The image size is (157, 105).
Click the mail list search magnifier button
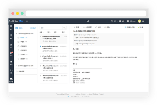[x=65, y=28]
